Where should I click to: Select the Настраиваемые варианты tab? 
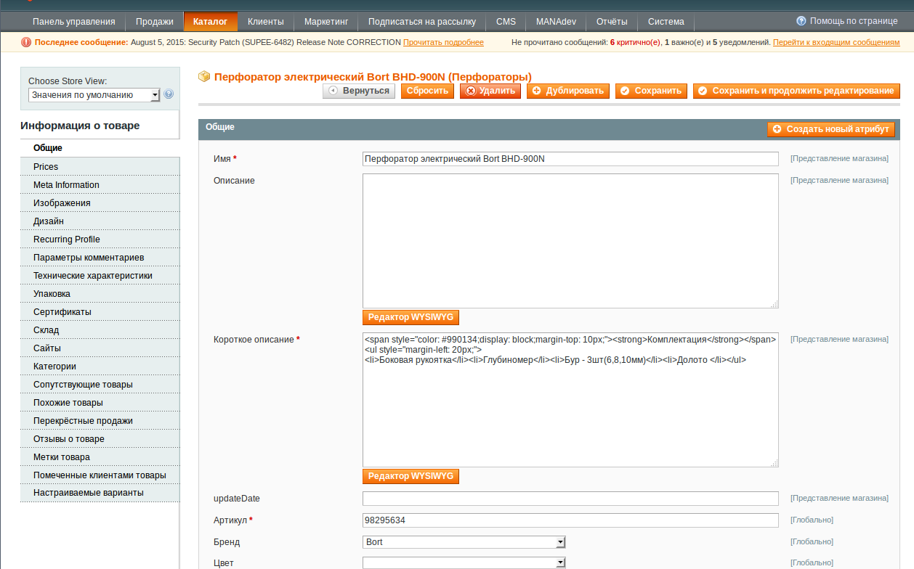coord(100,493)
